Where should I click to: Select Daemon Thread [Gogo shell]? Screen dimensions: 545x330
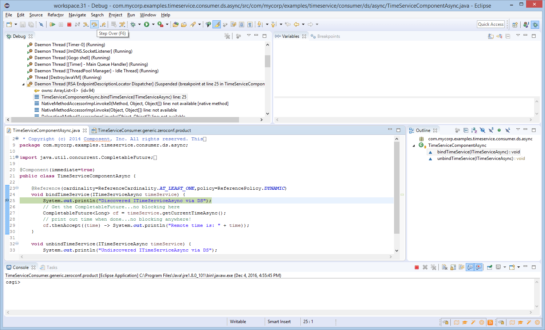(69, 58)
